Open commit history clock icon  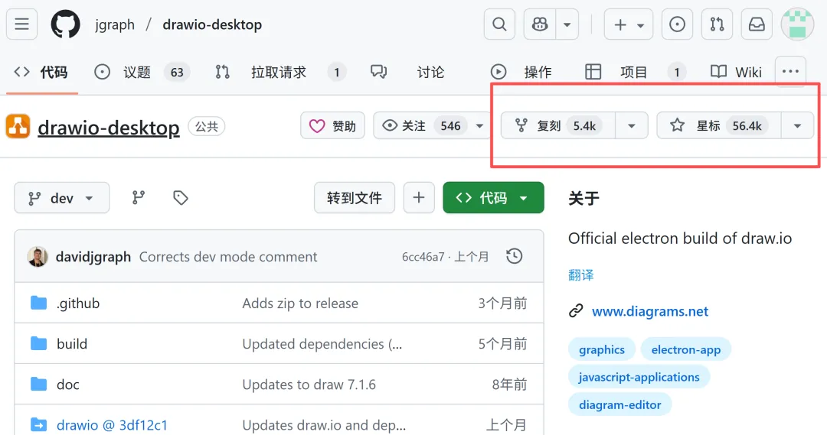515,256
